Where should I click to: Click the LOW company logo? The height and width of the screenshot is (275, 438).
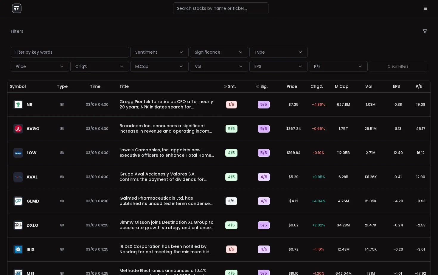pyautogui.click(x=18, y=153)
